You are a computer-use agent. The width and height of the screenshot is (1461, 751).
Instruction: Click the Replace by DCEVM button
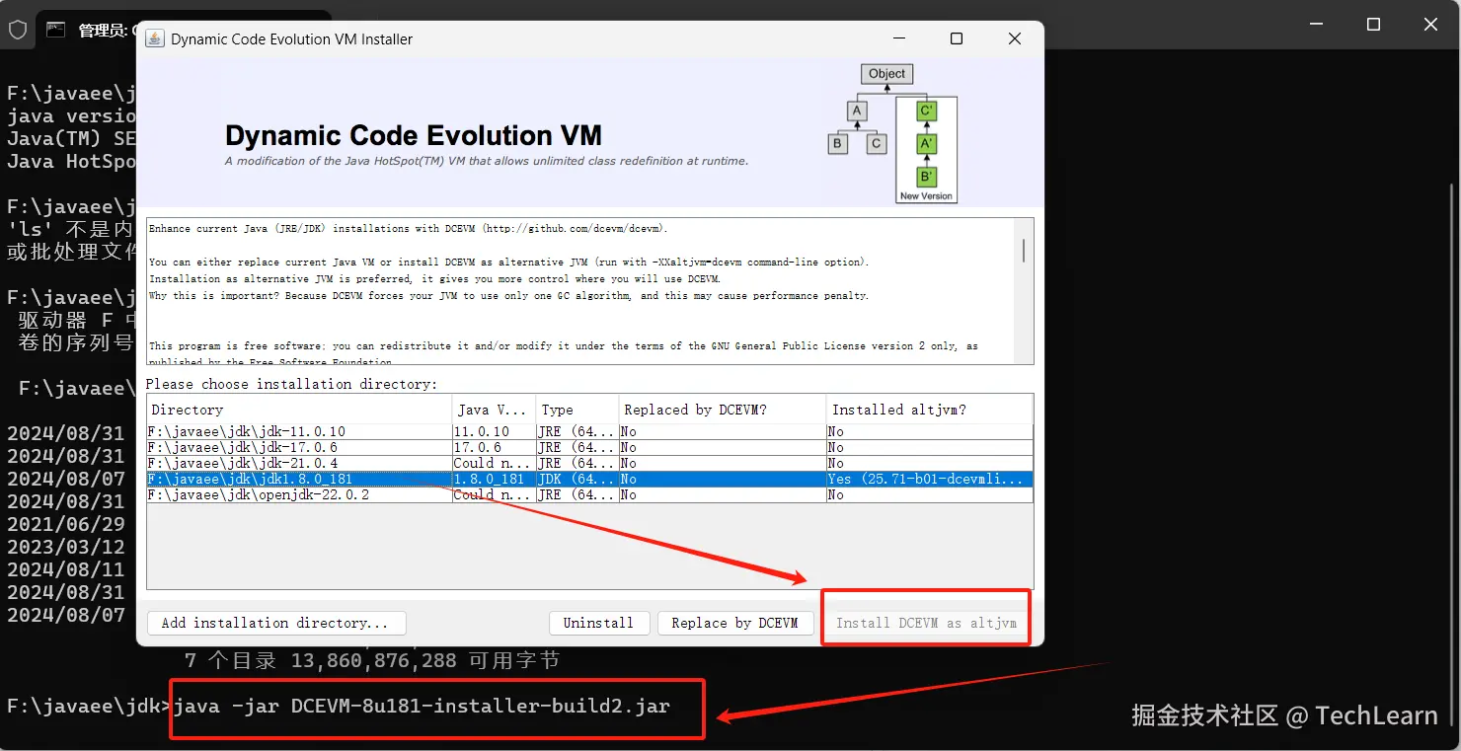(x=734, y=623)
